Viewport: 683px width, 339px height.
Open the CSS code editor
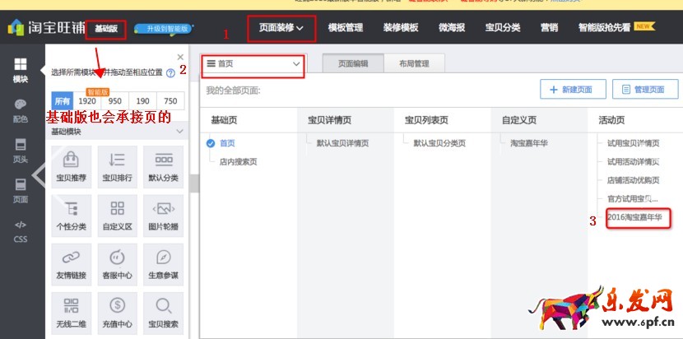tap(21, 231)
